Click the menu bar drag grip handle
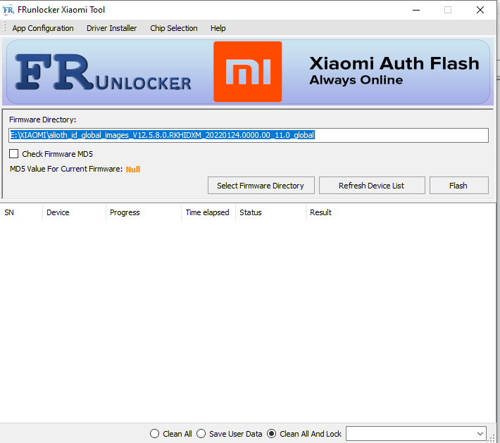This screenshot has width=500, height=443. coord(5,27)
